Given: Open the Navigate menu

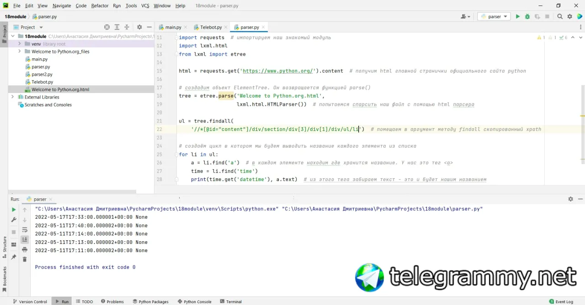Looking at the screenshot, I should click(62, 5).
